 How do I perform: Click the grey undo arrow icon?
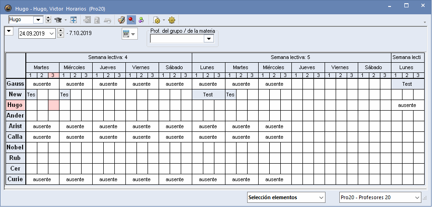(x=107, y=20)
